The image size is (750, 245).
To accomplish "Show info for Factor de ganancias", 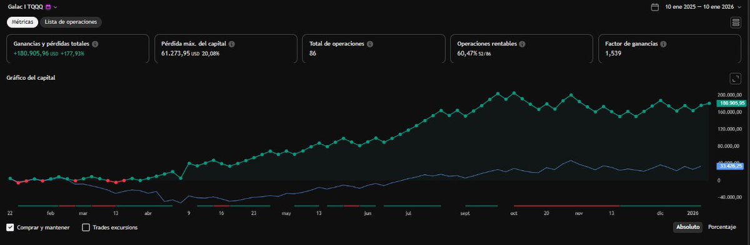I will tap(663, 44).
